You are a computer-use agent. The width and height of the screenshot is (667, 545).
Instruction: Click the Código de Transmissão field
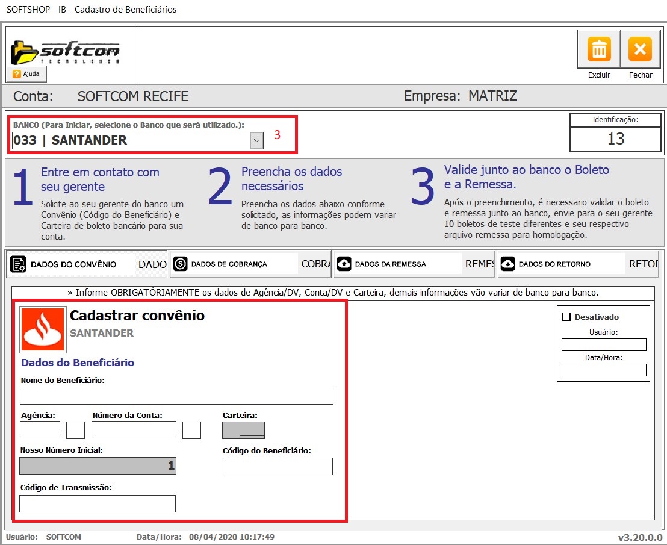point(98,503)
